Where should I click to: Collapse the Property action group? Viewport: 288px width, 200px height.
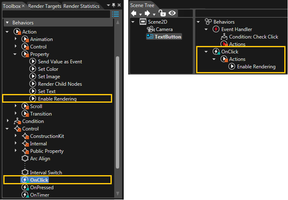[x=15, y=54]
